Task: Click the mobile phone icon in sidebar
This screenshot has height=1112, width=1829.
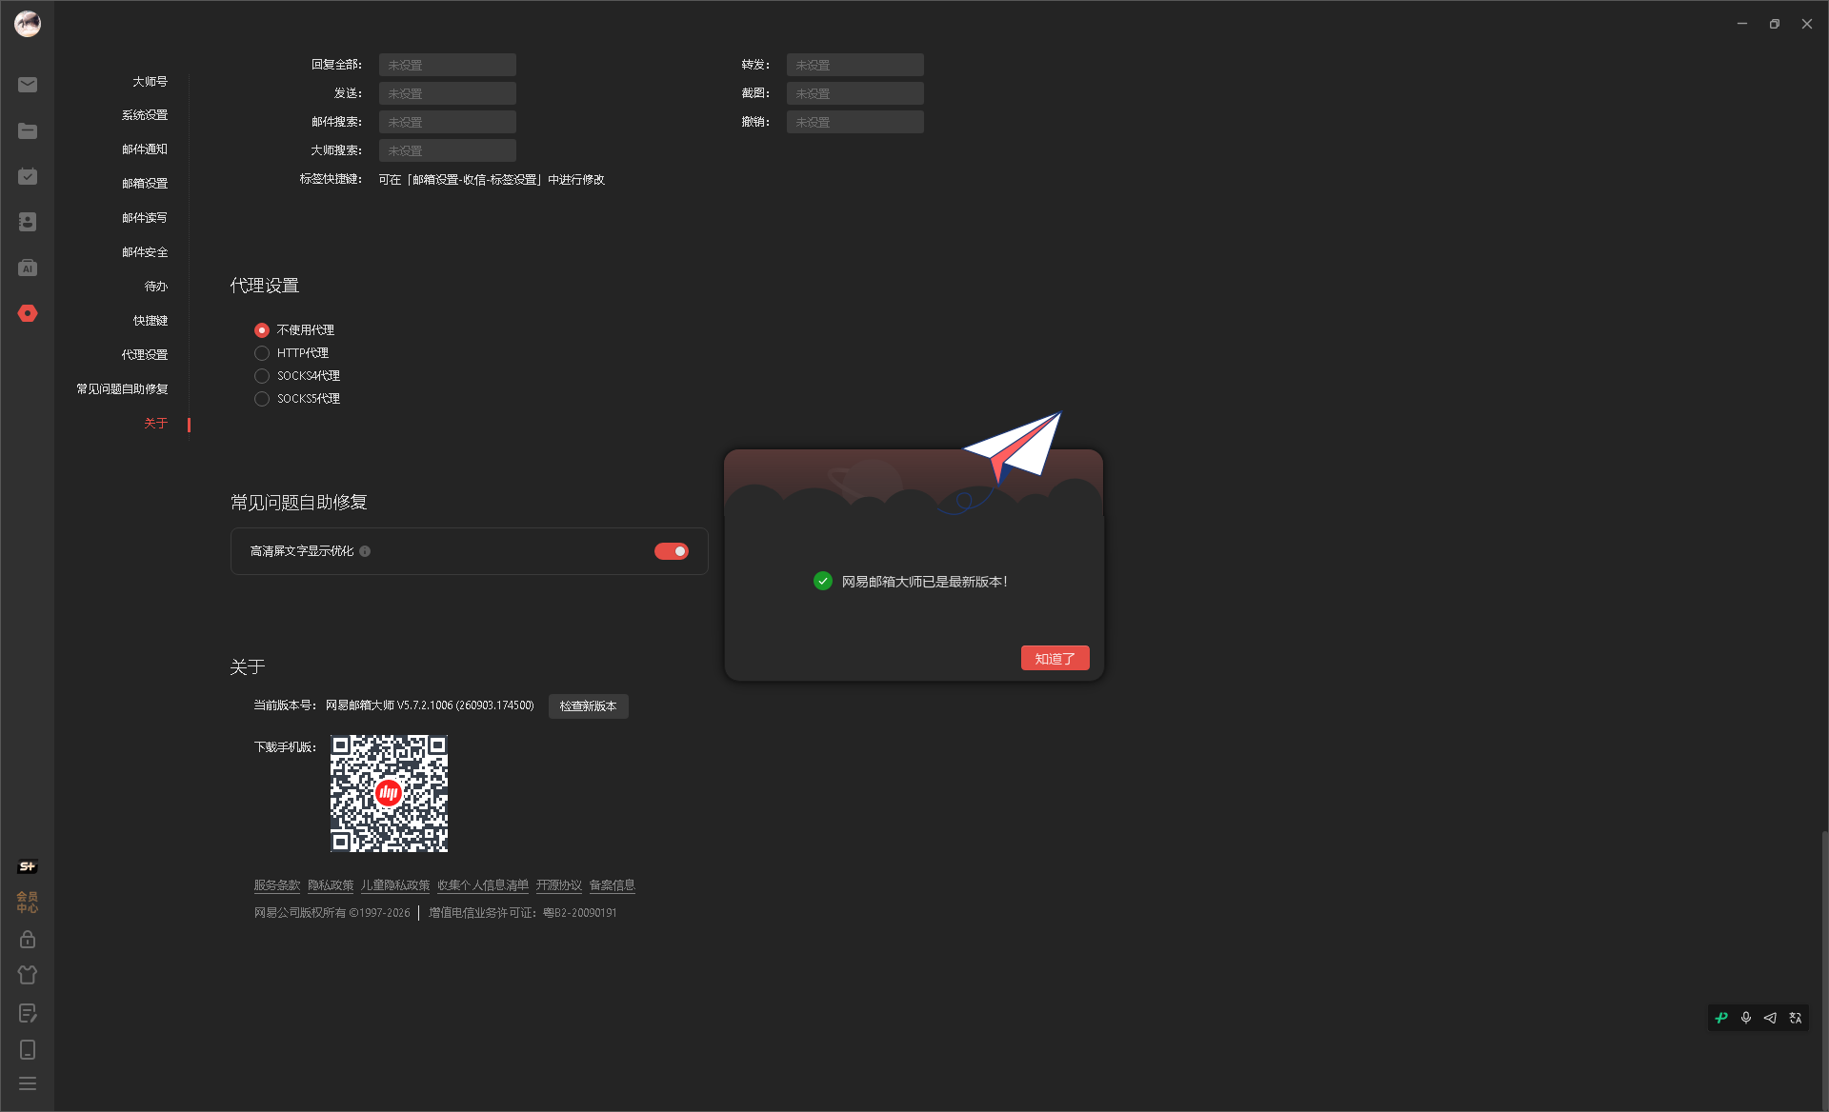Action: 28,1049
